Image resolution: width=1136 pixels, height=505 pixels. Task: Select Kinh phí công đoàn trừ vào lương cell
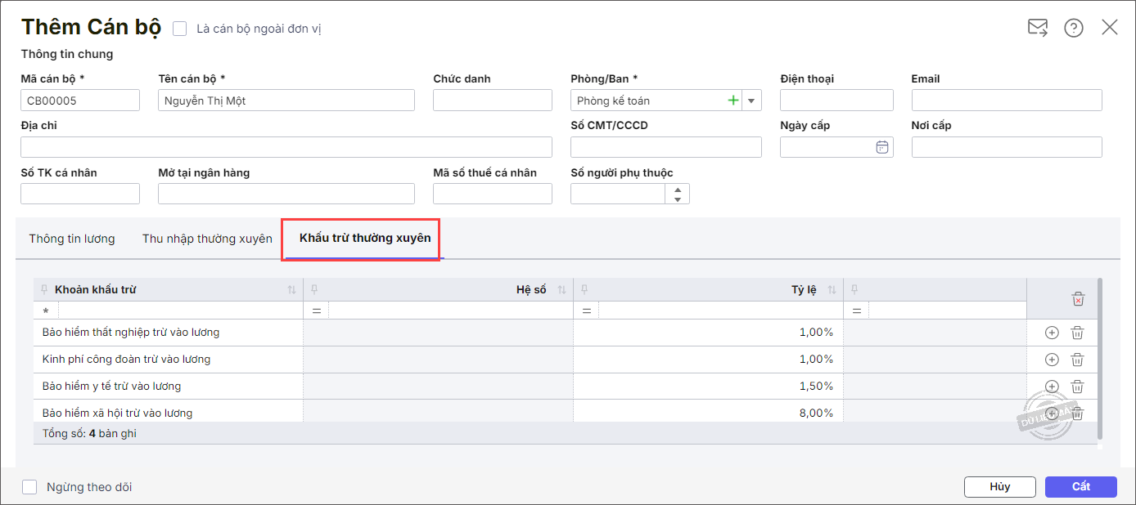click(x=169, y=360)
